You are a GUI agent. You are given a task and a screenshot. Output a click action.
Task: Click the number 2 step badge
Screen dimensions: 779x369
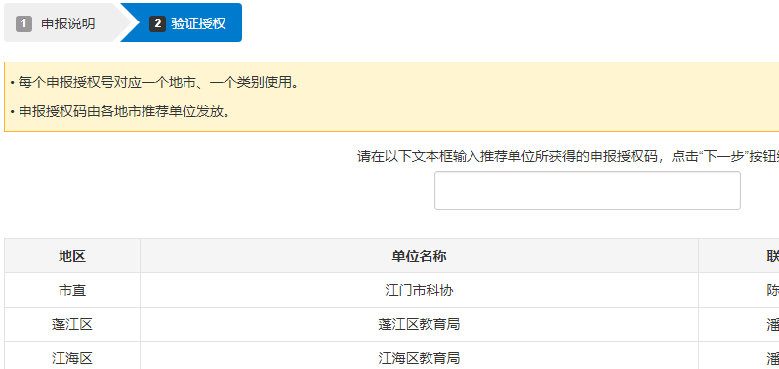tap(157, 23)
